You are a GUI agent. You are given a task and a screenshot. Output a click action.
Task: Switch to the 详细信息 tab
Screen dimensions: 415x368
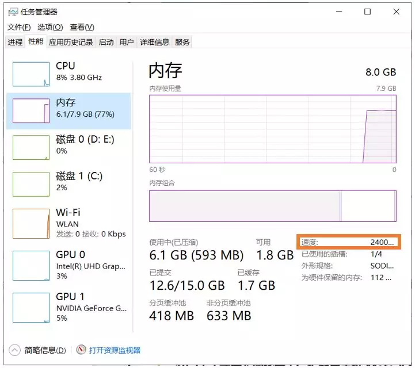[154, 42]
